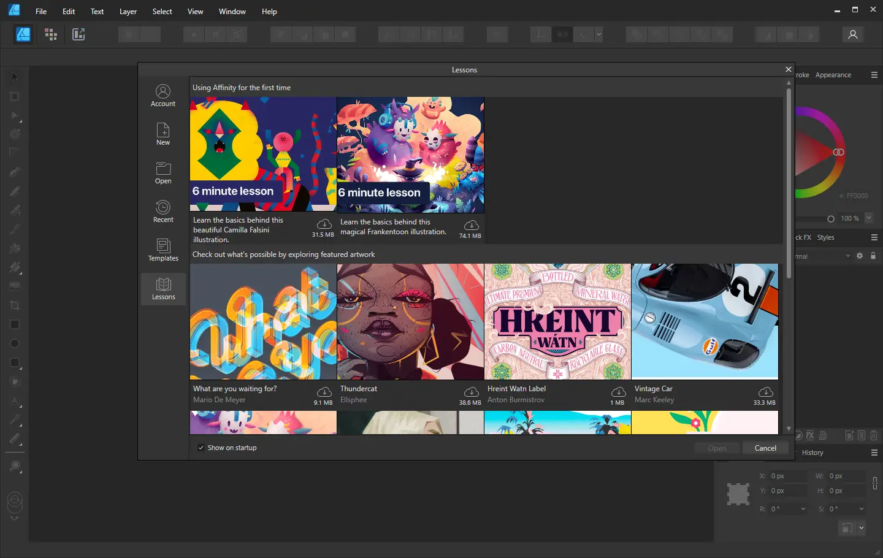The height and width of the screenshot is (558, 883).
Task: Open the Templates section
Action: click(163, 250)
